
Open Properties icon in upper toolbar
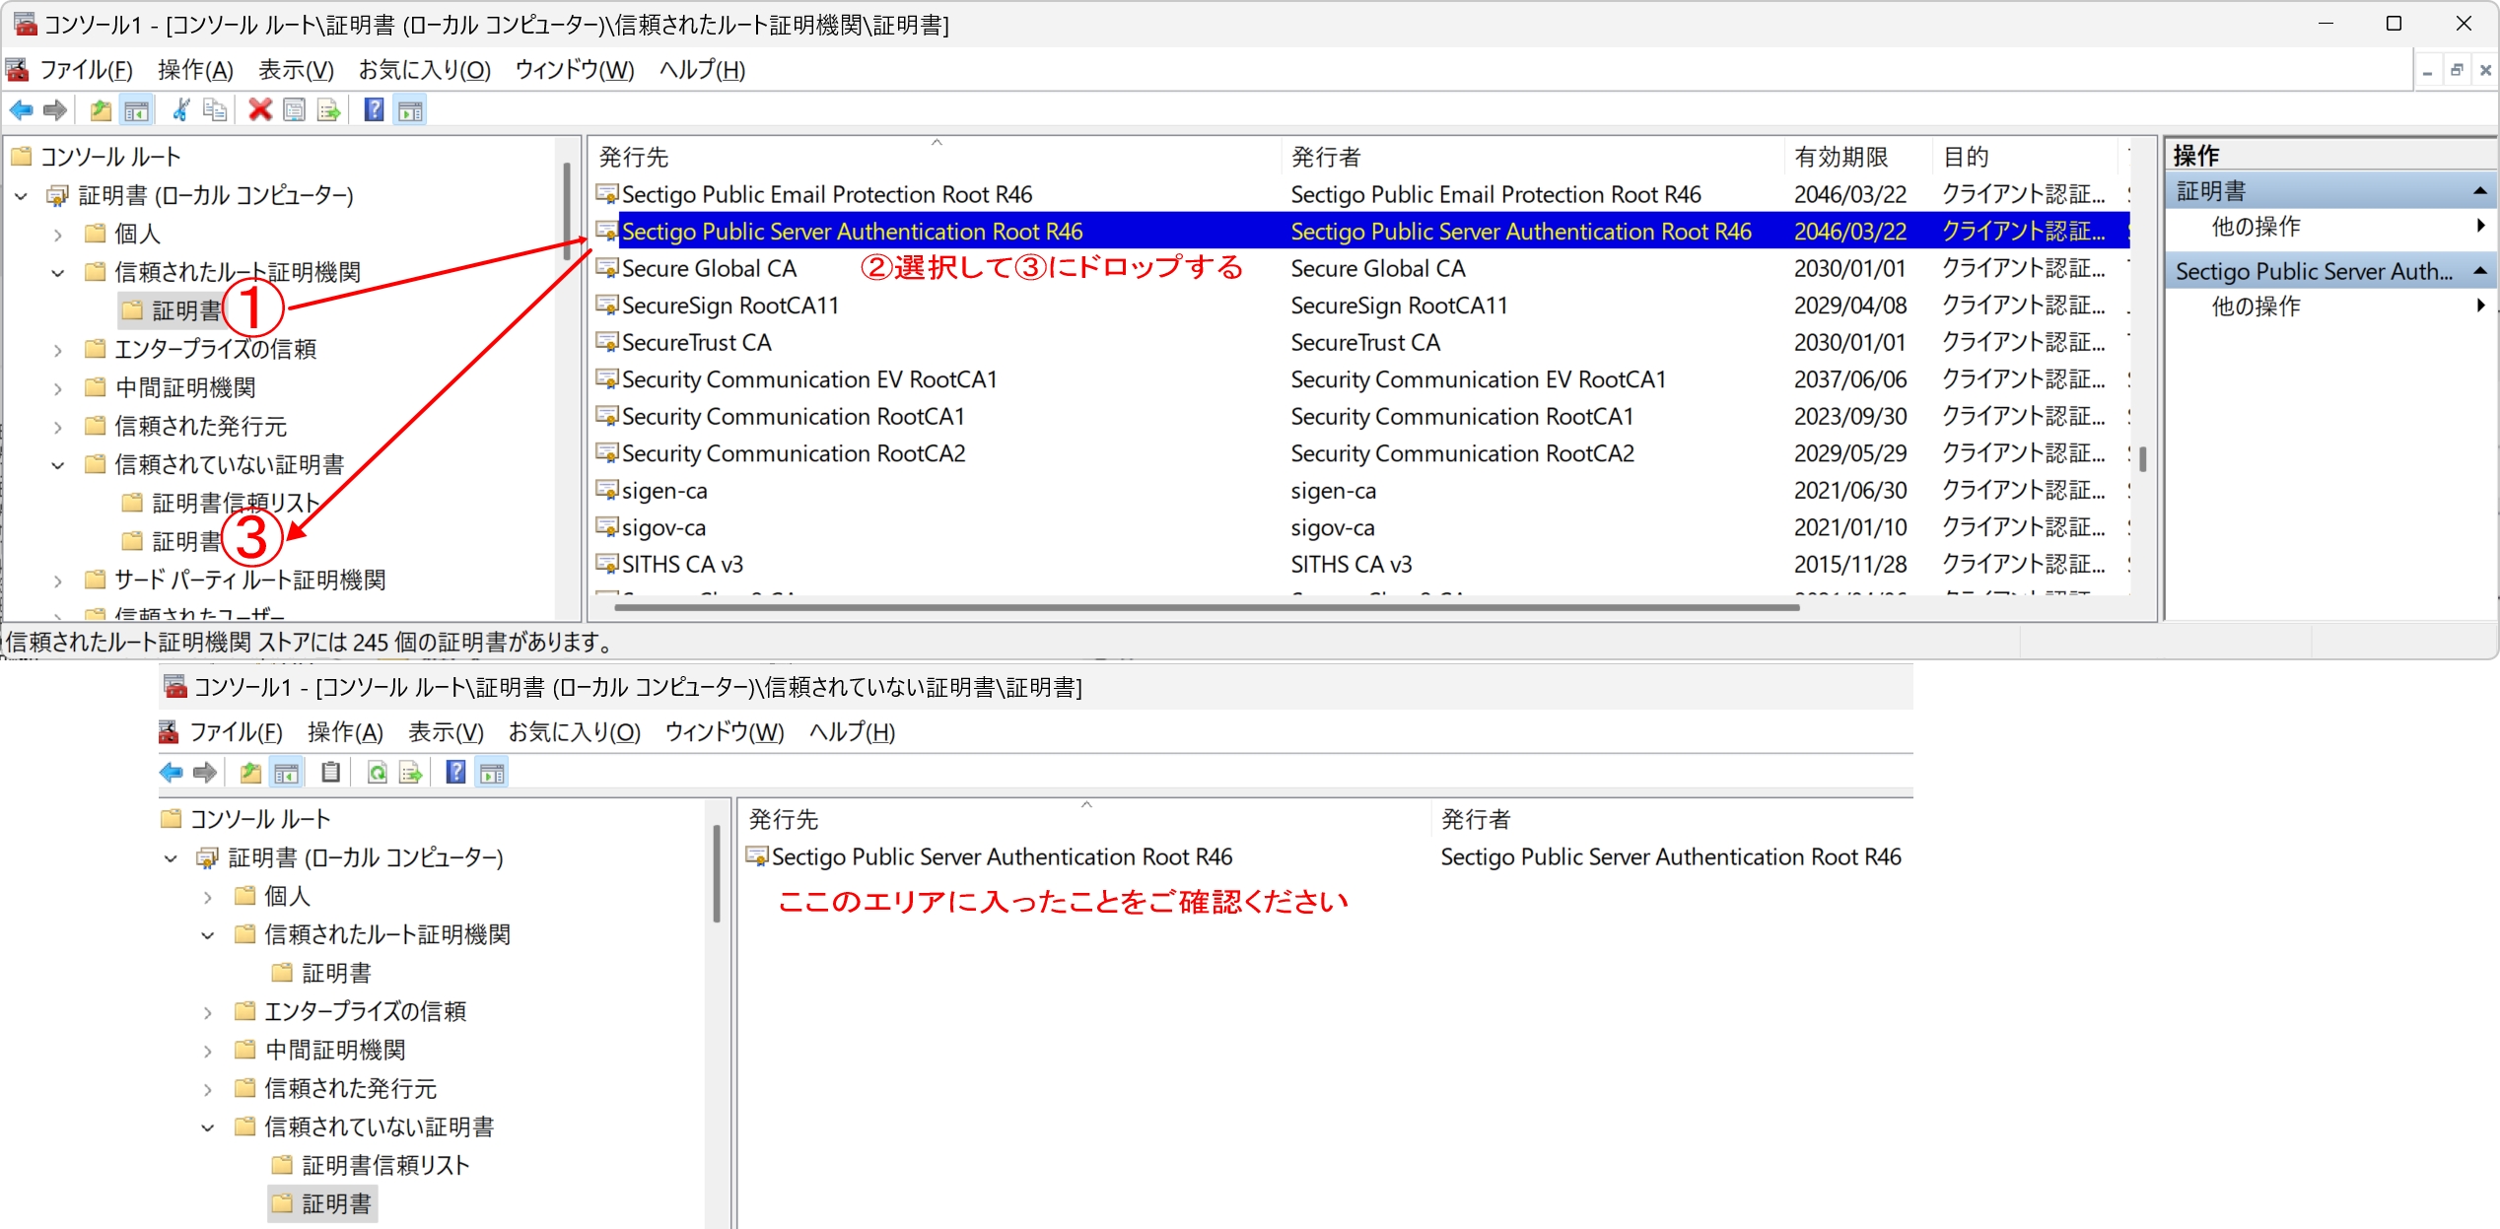pos(294,110)
